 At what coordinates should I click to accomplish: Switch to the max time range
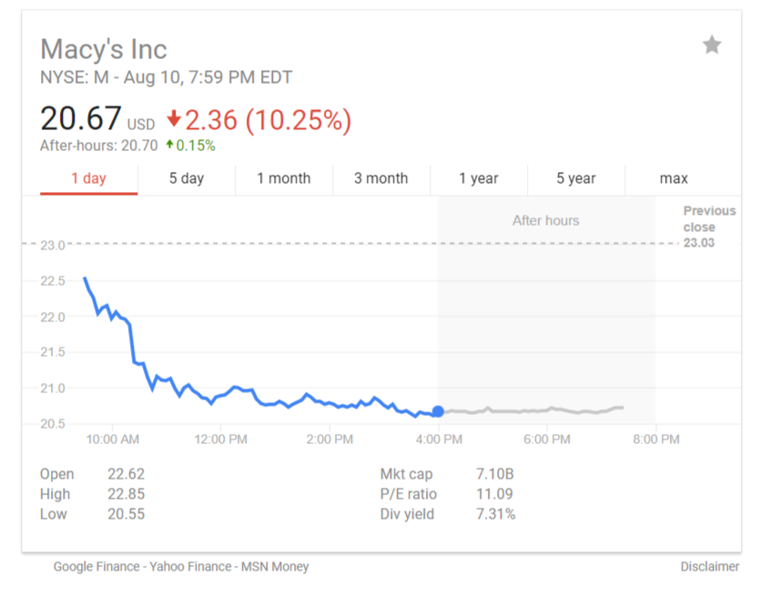coord(674,178)
